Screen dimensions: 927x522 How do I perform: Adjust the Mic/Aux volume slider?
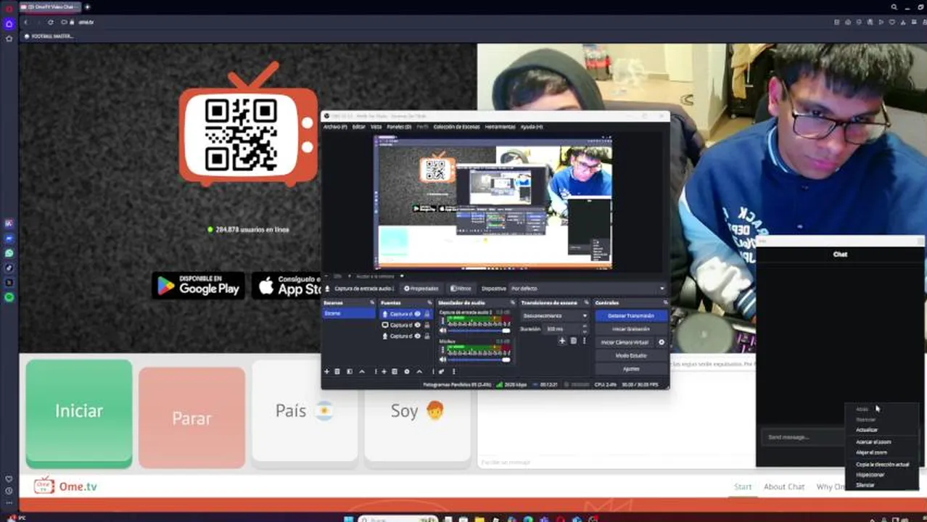(x=479, y=360)
